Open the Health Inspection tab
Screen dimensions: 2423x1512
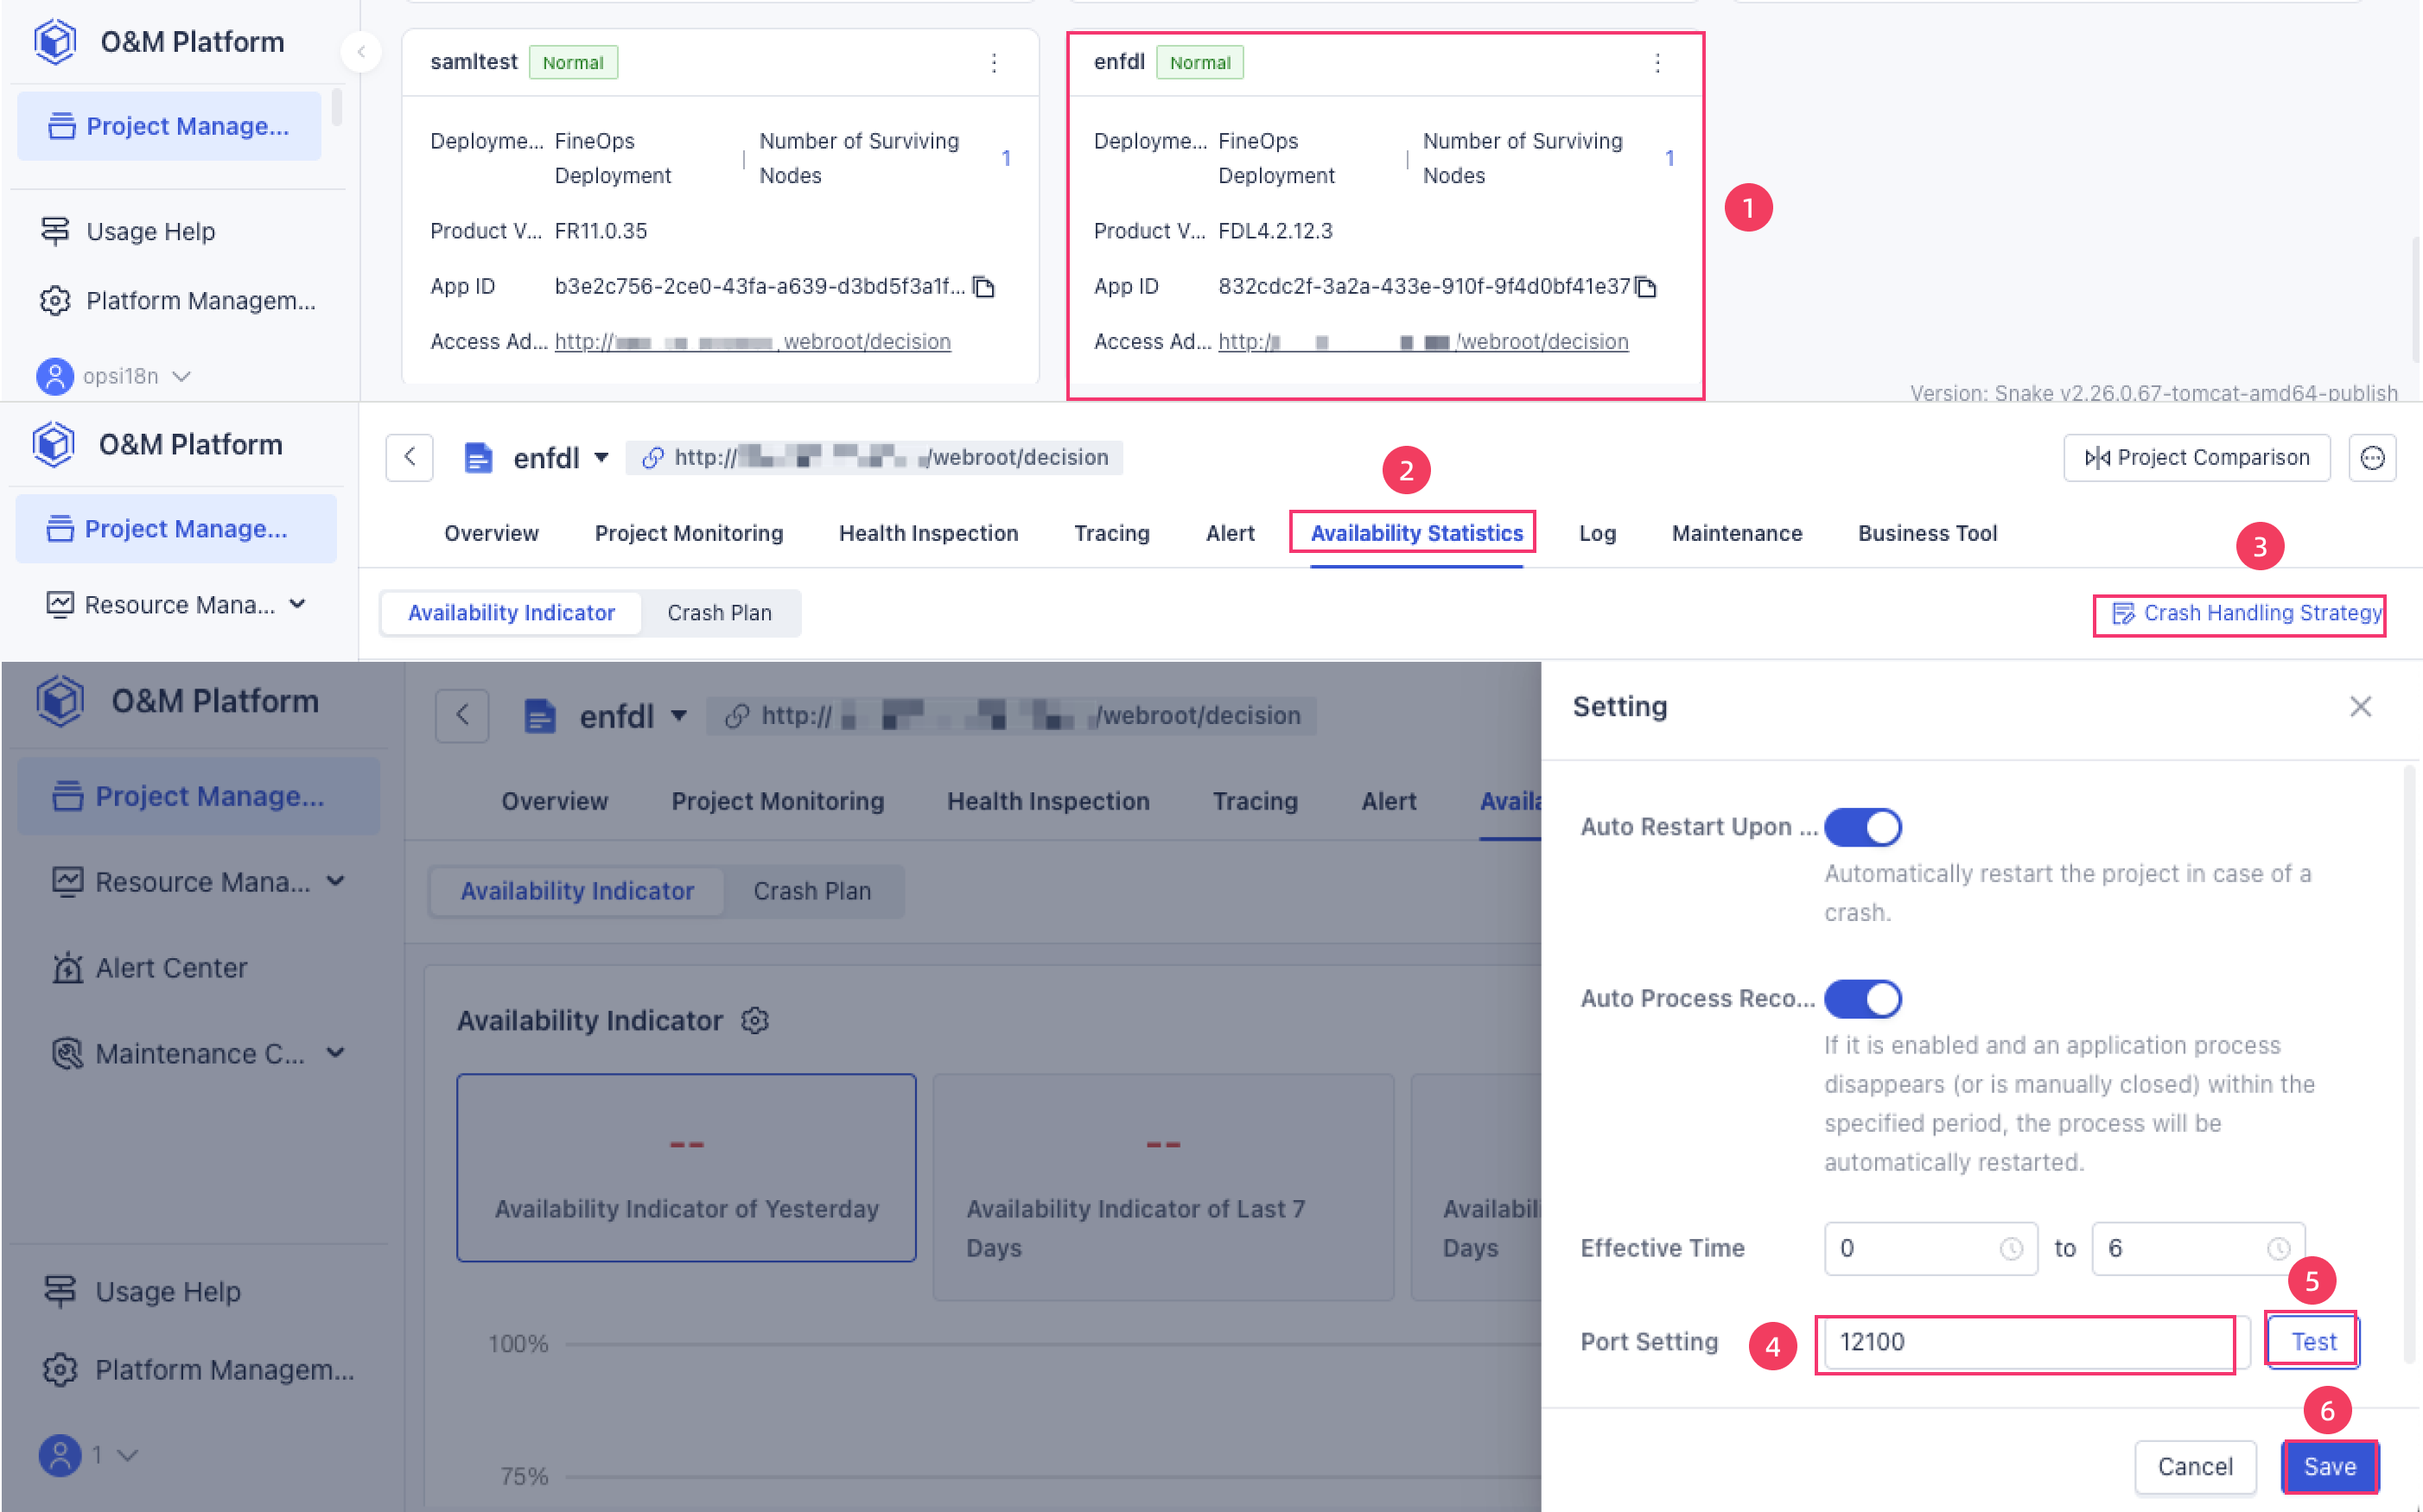tap(928, 533)
